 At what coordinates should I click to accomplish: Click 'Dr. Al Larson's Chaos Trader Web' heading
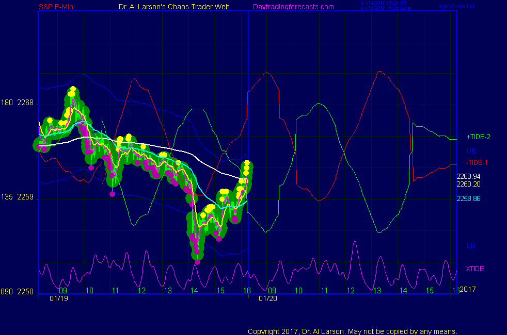(174, 7)
